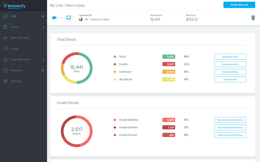Click the 1,845 invalid address badge
Viewport: 260px width, 162px height.
[169, 120]
